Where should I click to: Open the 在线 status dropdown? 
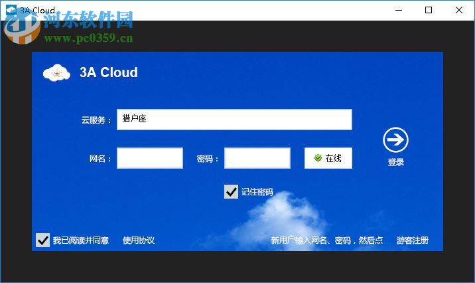point(328,158)
